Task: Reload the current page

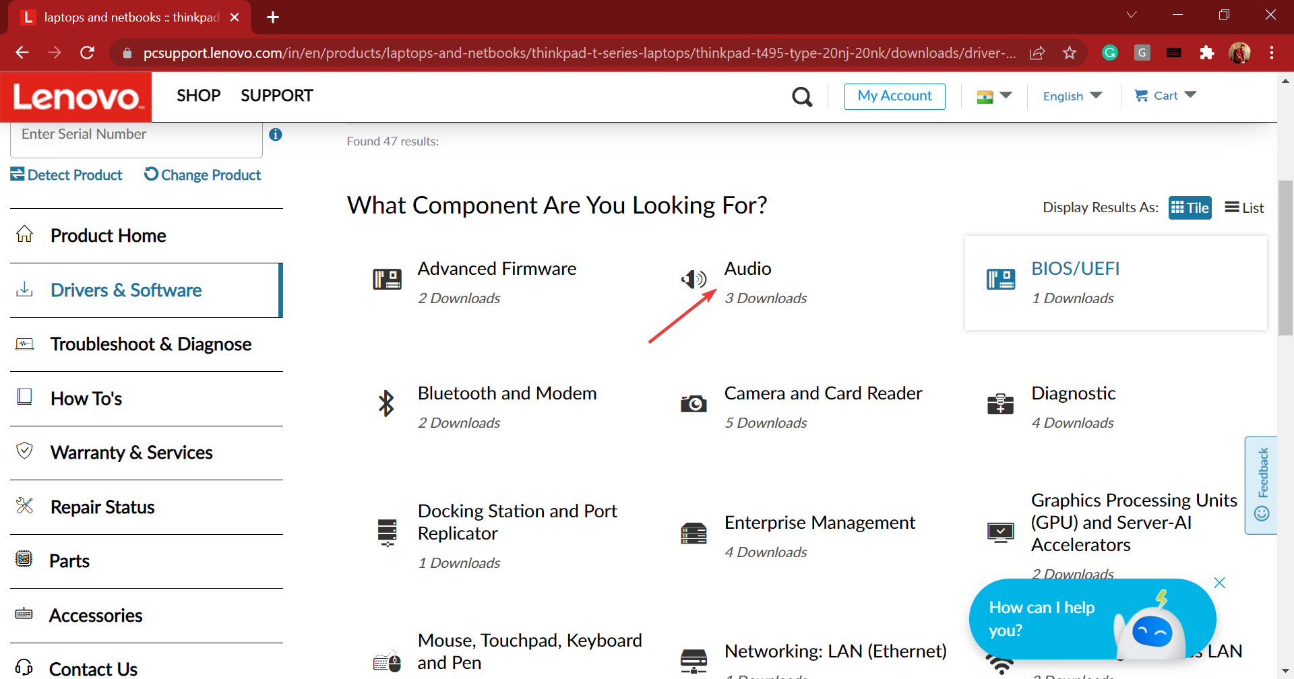Action: click(x=87, y=53)
